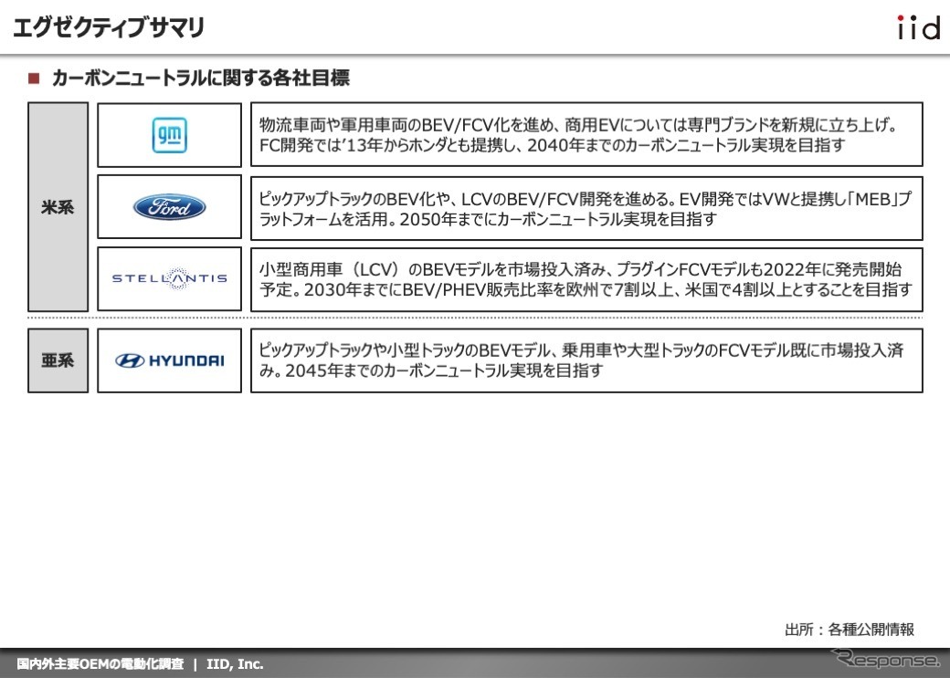The image size is (950, 678).
Task: Select Ford's text box mentioning MEB platform
Action: click(x=586, y=208)
